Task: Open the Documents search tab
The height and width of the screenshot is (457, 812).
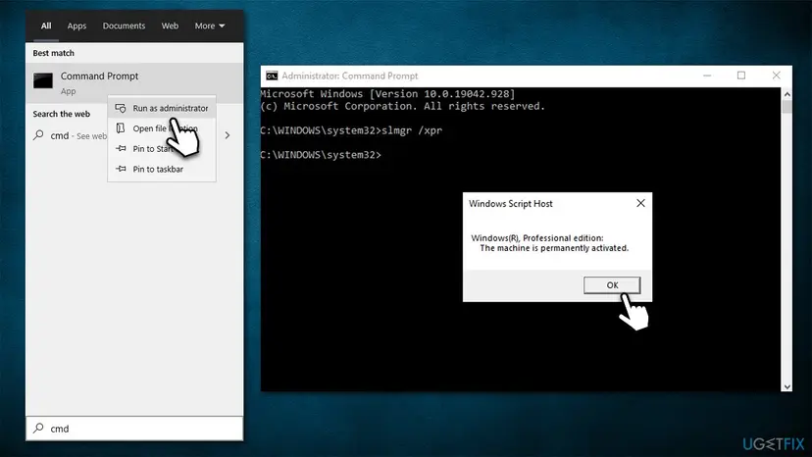Action: pyautogui.click(x=124, y=25)
